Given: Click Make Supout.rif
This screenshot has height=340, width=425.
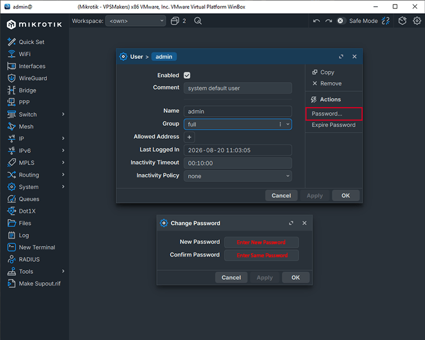Looking at the screenshot, I should [34, 283].
